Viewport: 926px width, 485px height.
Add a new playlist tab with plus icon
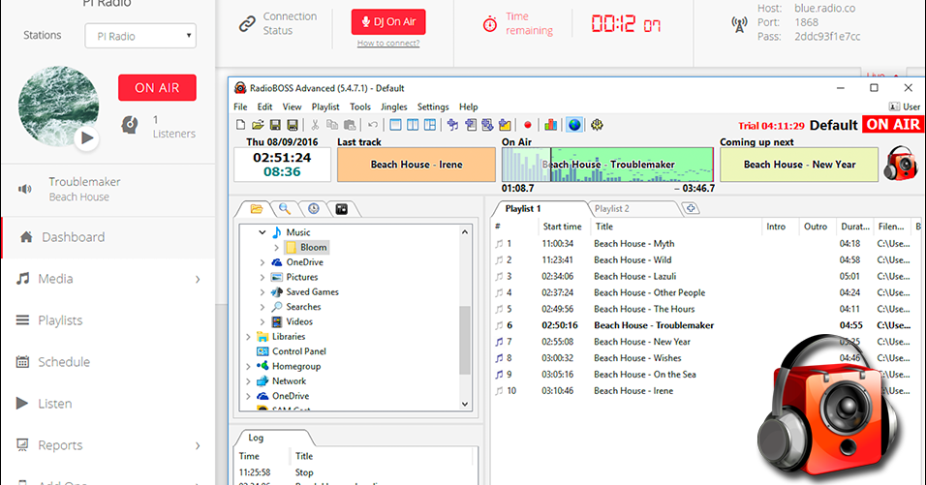point(691,208)
